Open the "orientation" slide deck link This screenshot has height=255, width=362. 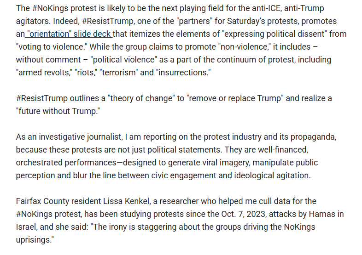pyautogui.click(x=69, y=34)
